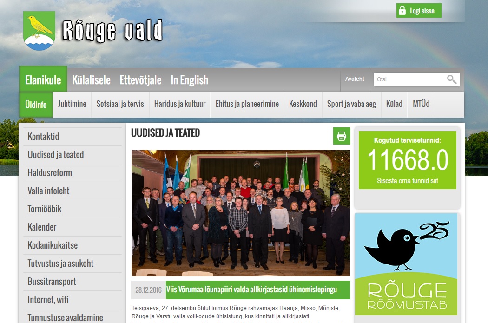Open Valla infoleht in the sidebar
488x323 pixels.
pyautogui.click(x=72, y=191)
